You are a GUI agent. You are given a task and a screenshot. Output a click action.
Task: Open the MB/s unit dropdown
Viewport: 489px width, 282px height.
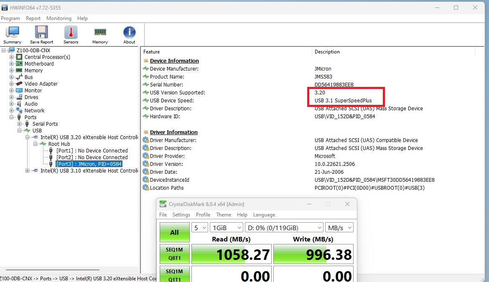[339, 228]
